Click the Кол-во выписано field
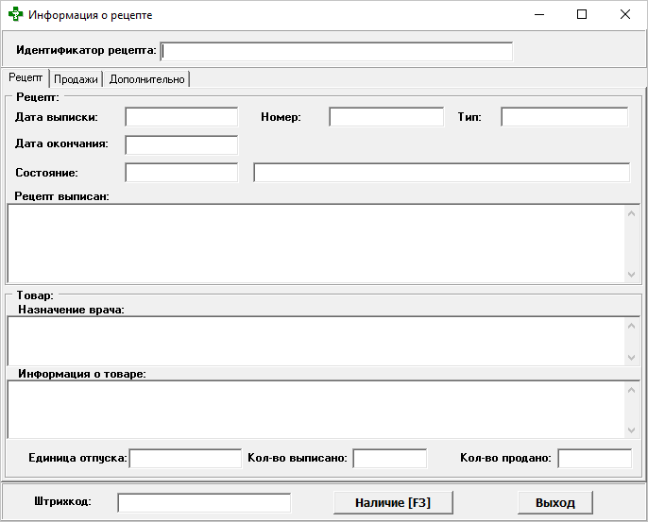 pyautogui.click(x=389, y=459)
